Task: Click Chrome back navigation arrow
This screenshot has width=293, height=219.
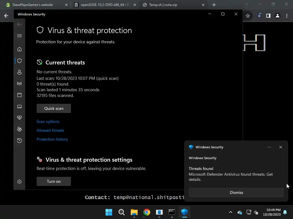Action: pyautogui.click(x=6, y=16)
